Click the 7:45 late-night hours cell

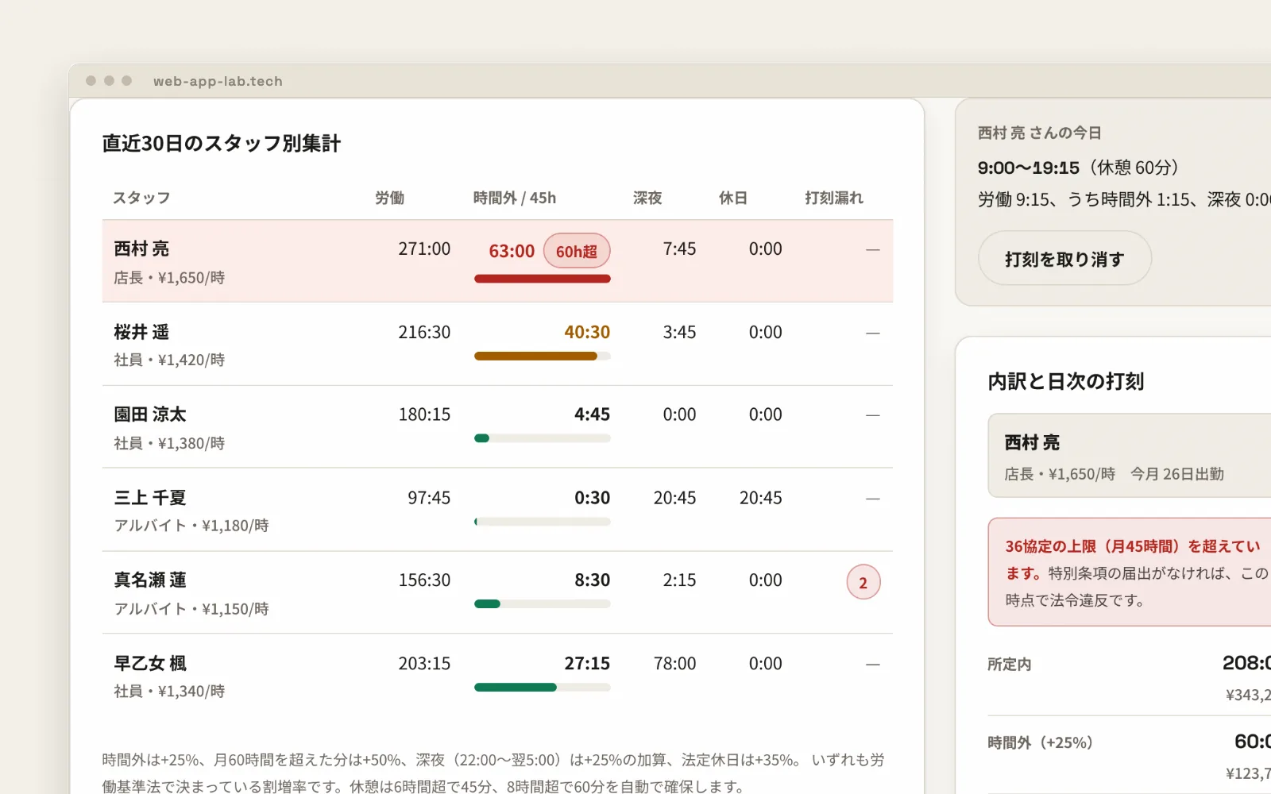[x=679, y=249]
